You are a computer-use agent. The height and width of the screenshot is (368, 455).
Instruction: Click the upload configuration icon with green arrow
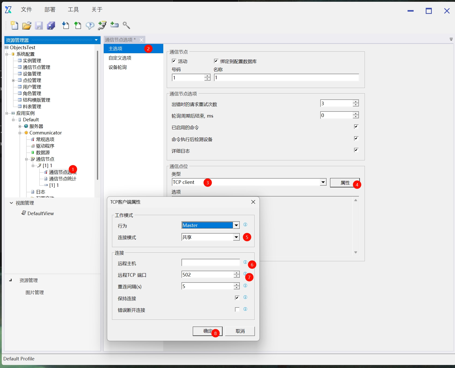[77, 25]
